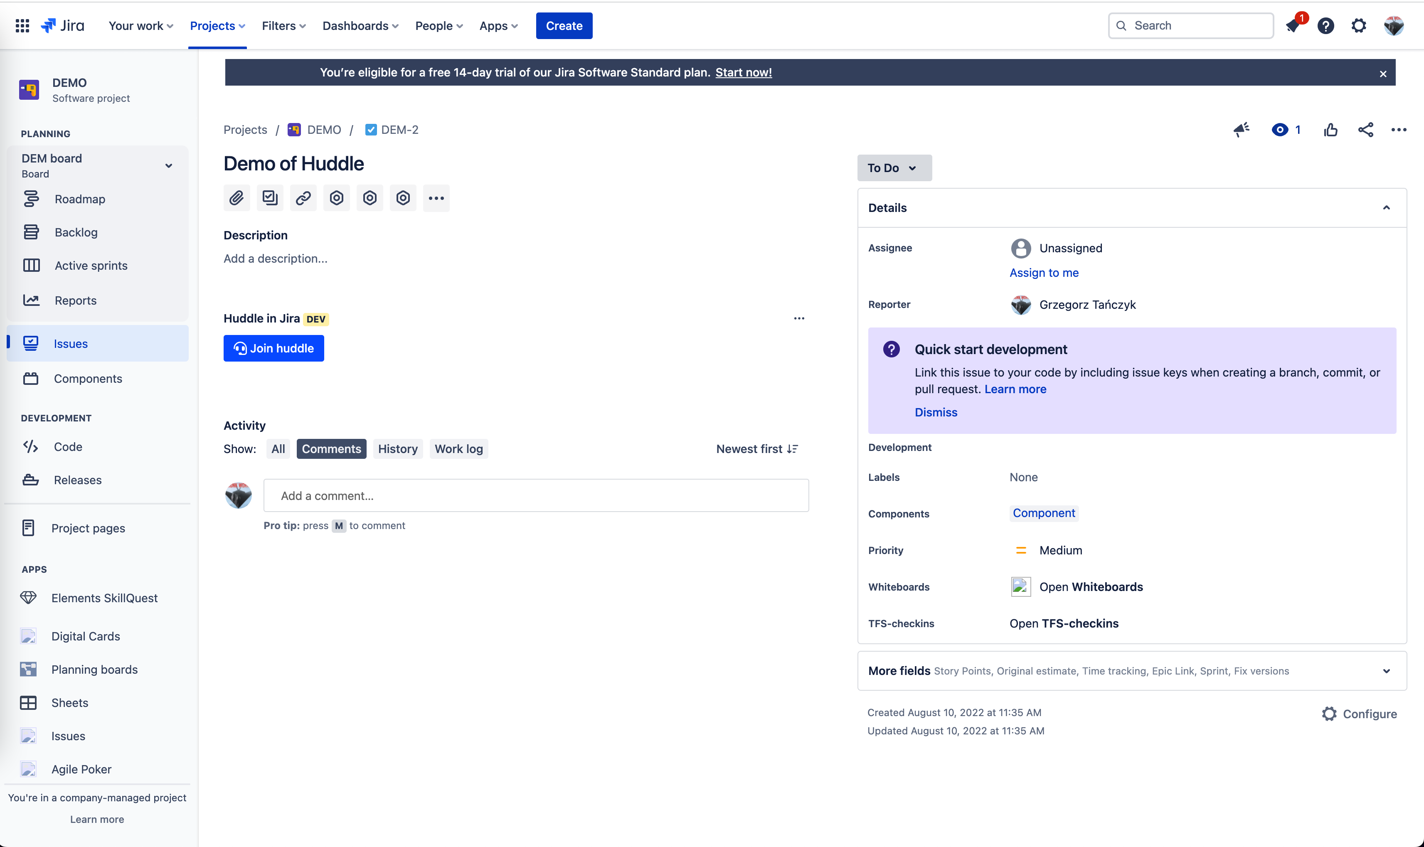Click the Assign to me link
This screenshot has width=1424, height=847.
click(1043, 273)
